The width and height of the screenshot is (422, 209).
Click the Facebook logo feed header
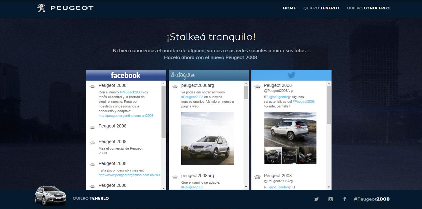126,75
